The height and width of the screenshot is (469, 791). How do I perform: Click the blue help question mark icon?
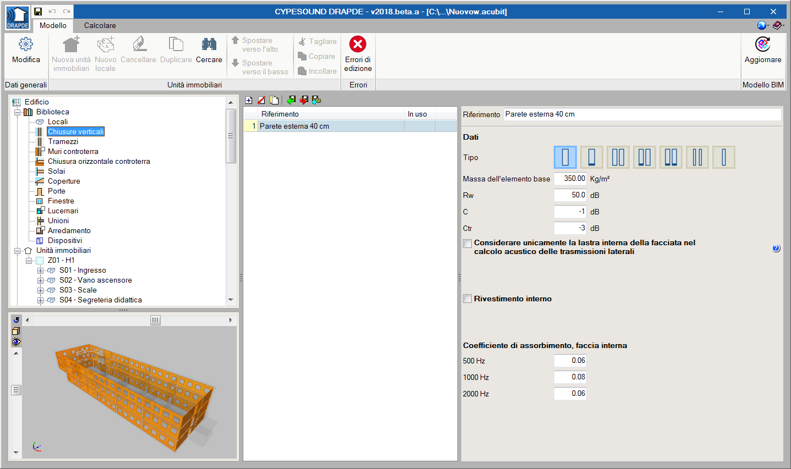click(x=776, y=249)
